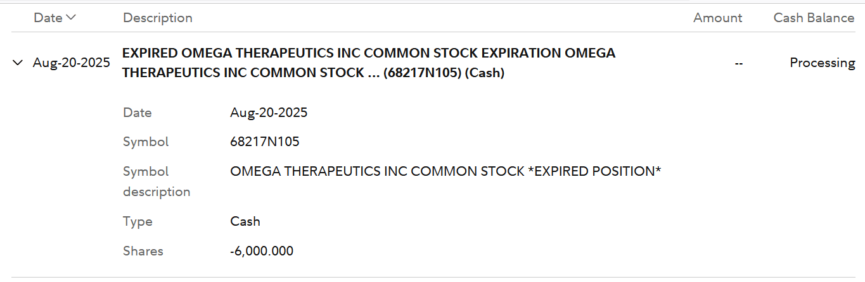Click the Type value Cash in details
The width and height of the screenshot is (865, 282).
click(245, 221)
